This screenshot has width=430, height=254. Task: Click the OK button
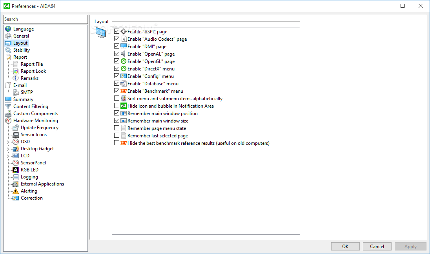click(345, 246)
